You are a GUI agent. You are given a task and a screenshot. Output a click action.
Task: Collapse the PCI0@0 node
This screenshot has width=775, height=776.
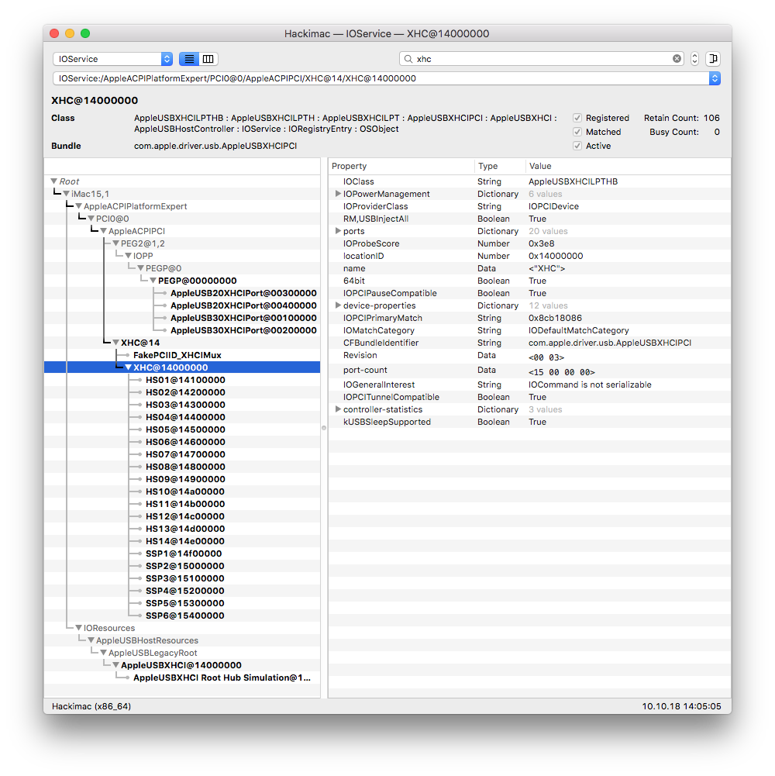pyautogui.click(x=91, y=219)
